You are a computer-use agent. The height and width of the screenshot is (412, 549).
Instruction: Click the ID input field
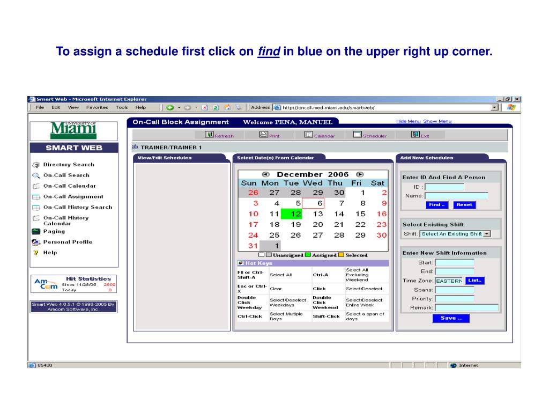click(x=444, y=187)
